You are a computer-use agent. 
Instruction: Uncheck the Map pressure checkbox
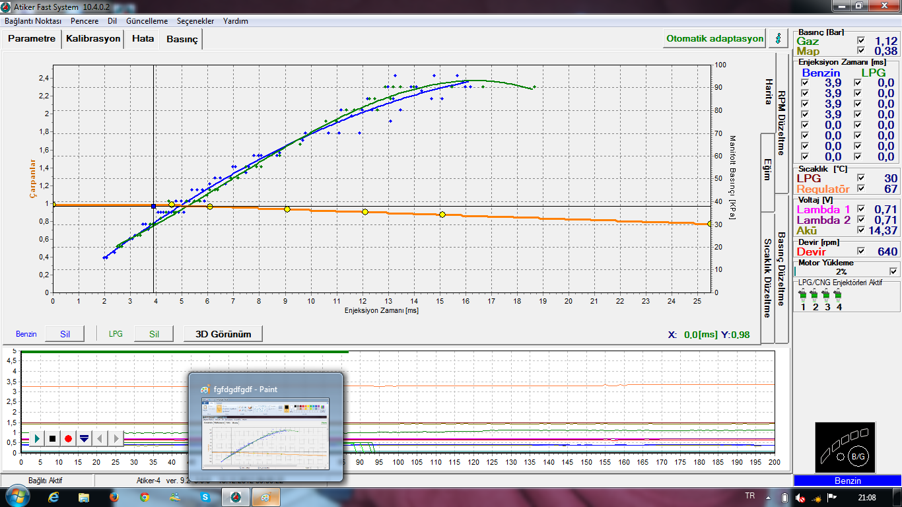(x=860, y=51)
